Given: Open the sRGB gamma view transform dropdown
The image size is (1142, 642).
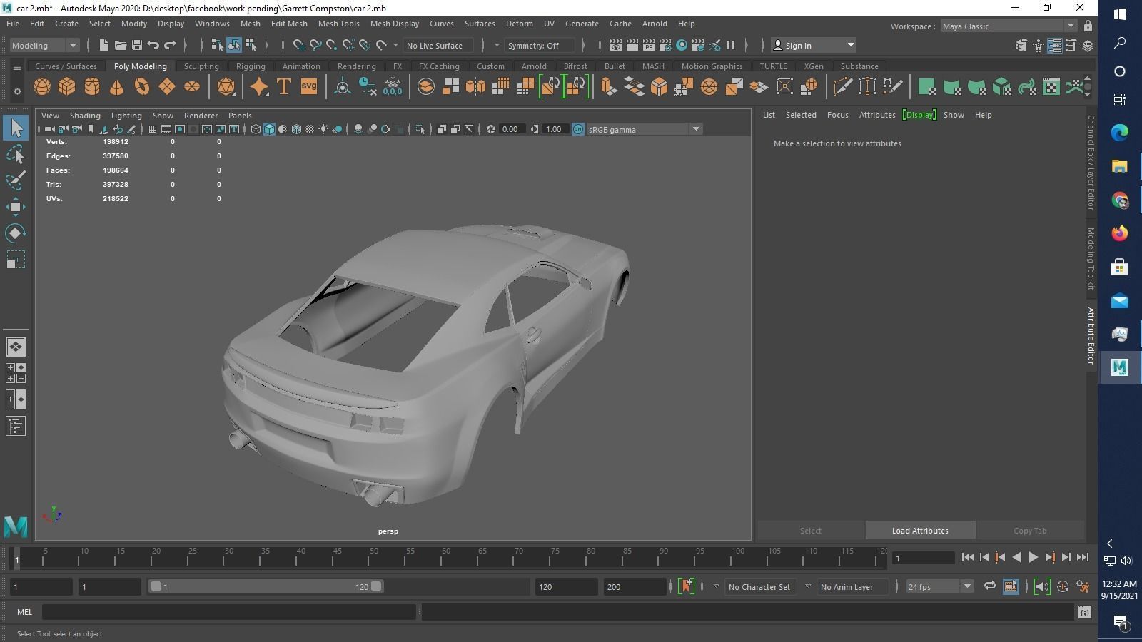Looking at the screenshot, I should point(645,129).
